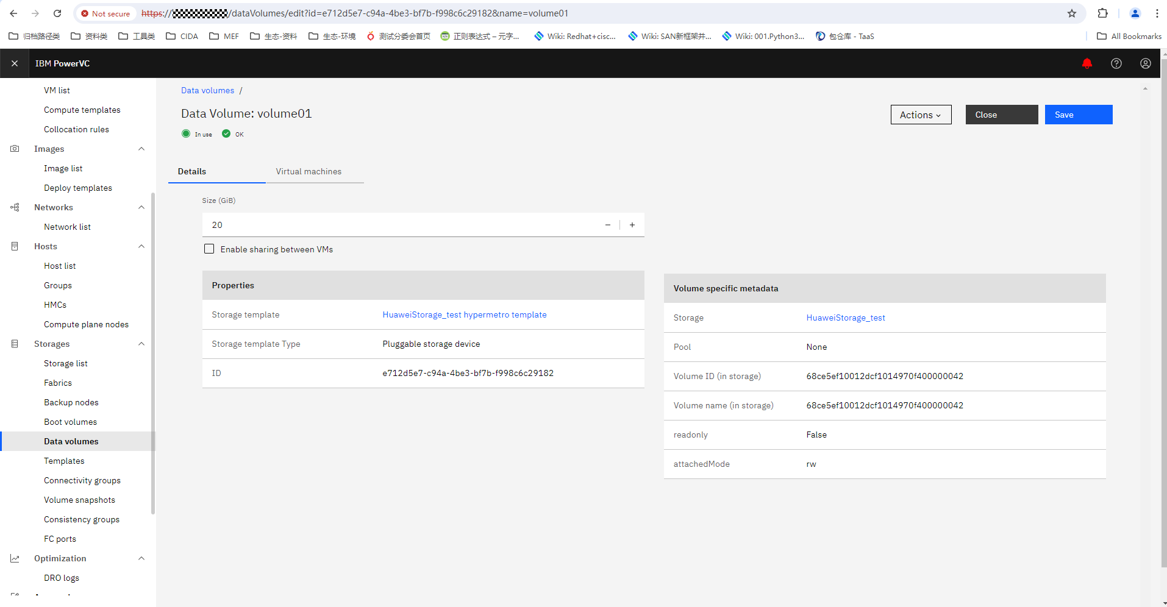Screen dimensions: 1167x607
Task: Enable sharing between VMs checkbox
Action: (209, 249)
